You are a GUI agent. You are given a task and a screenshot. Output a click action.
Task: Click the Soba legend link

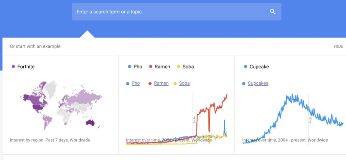[x=184, y=83]
